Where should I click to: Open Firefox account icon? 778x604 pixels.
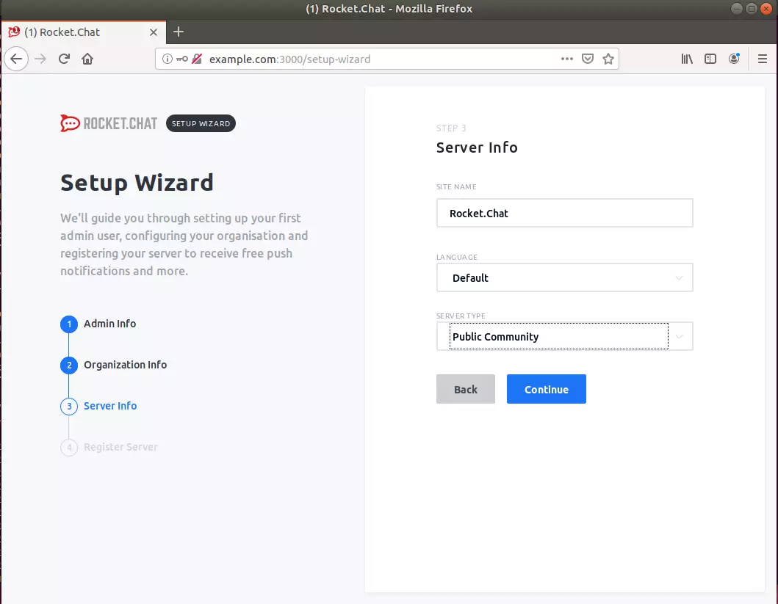pyautogui.click(x=734, y=59)
